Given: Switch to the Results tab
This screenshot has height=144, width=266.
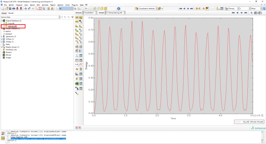Looking at the screenshot, I should click(x=11, y=13).
